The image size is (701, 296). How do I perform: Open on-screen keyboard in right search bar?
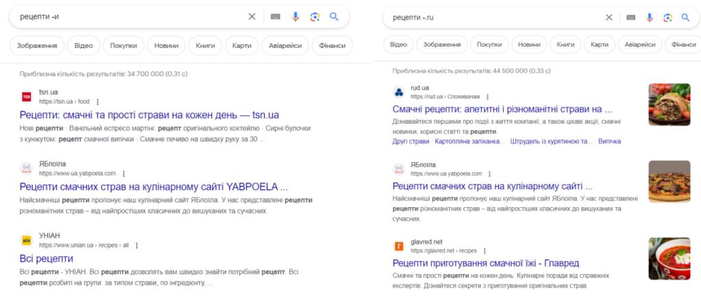630,17
